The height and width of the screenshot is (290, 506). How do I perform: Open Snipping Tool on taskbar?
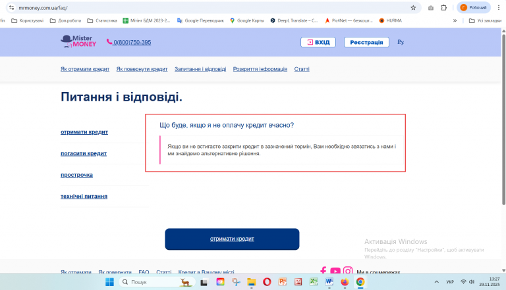pos(236,282)
